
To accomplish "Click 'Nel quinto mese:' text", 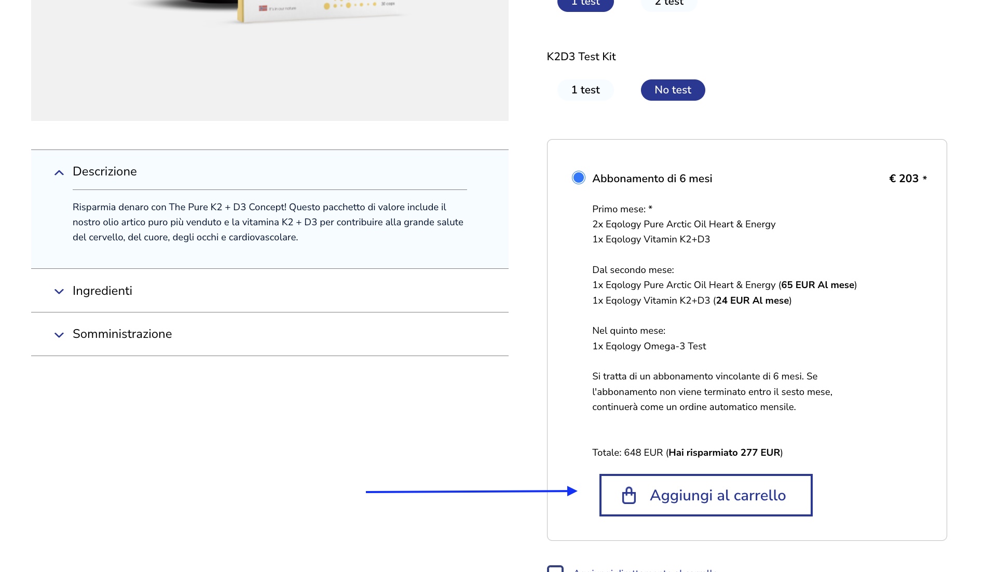I will tap(628, 331).
